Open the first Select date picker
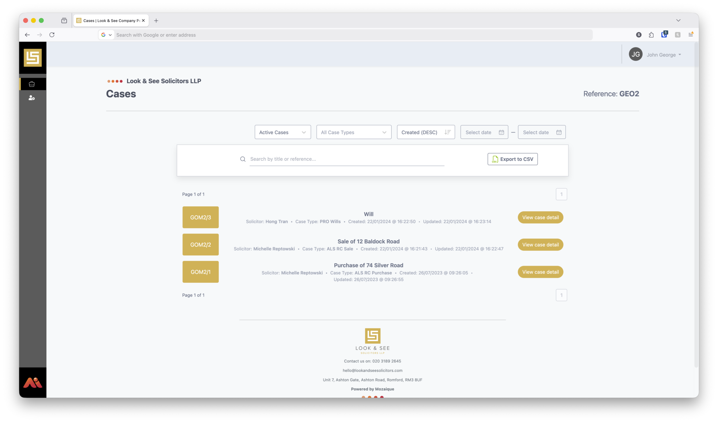718x423 pixels. (x=484, y=132)
